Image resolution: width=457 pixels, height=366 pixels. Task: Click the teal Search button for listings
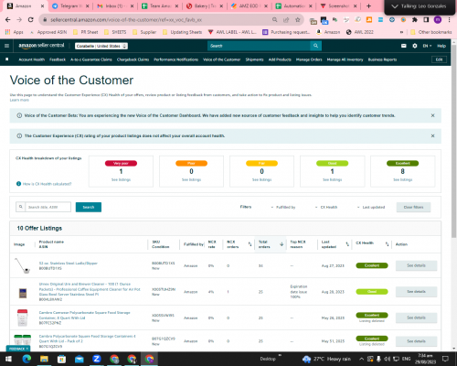(89, 207)
